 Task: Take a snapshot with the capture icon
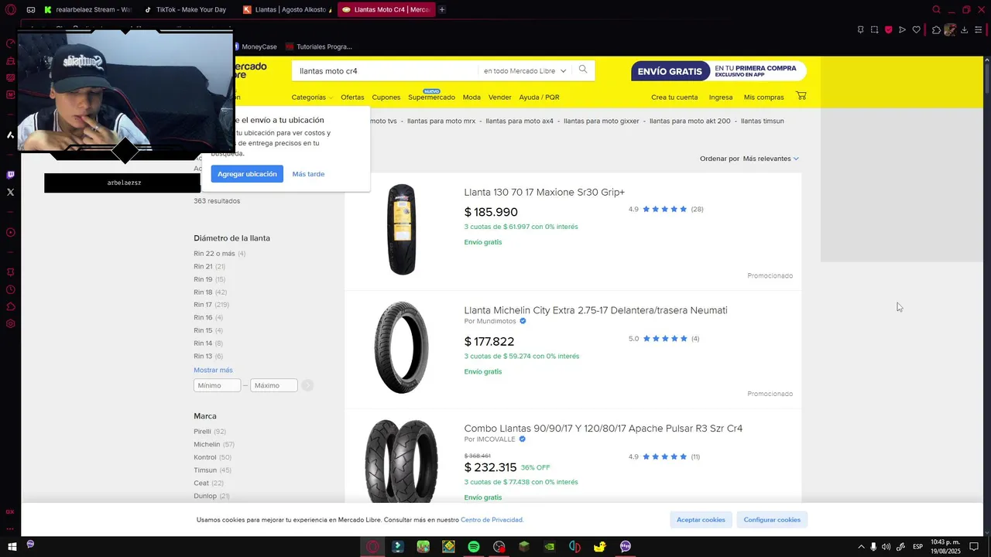(874, 30)
